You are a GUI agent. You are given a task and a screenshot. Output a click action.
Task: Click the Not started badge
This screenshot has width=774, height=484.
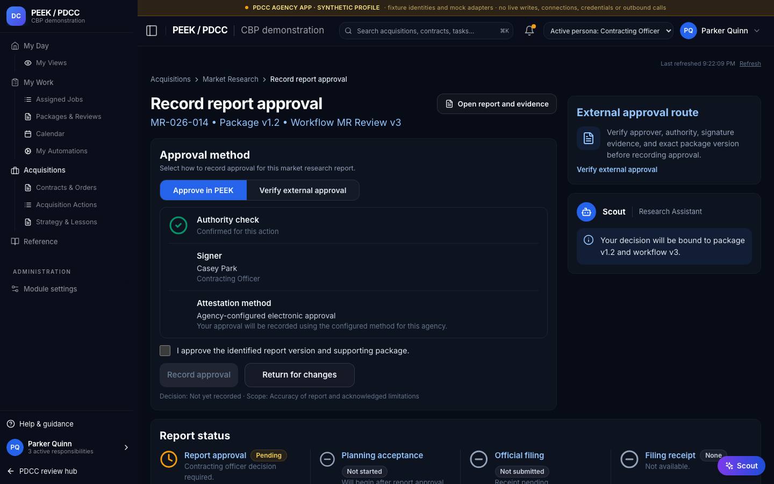(364, 472)
